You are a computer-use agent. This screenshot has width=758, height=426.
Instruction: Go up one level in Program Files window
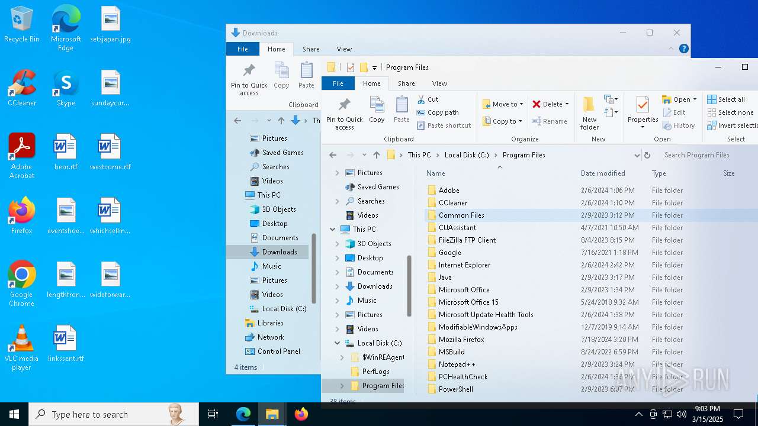(377, 155)
